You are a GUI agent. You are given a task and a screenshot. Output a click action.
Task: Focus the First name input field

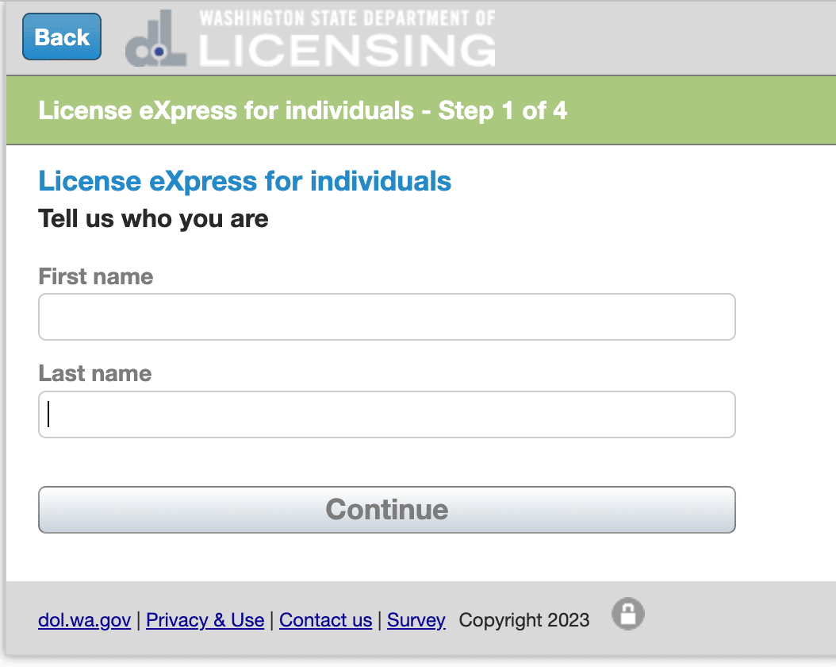tap(386, 317)
